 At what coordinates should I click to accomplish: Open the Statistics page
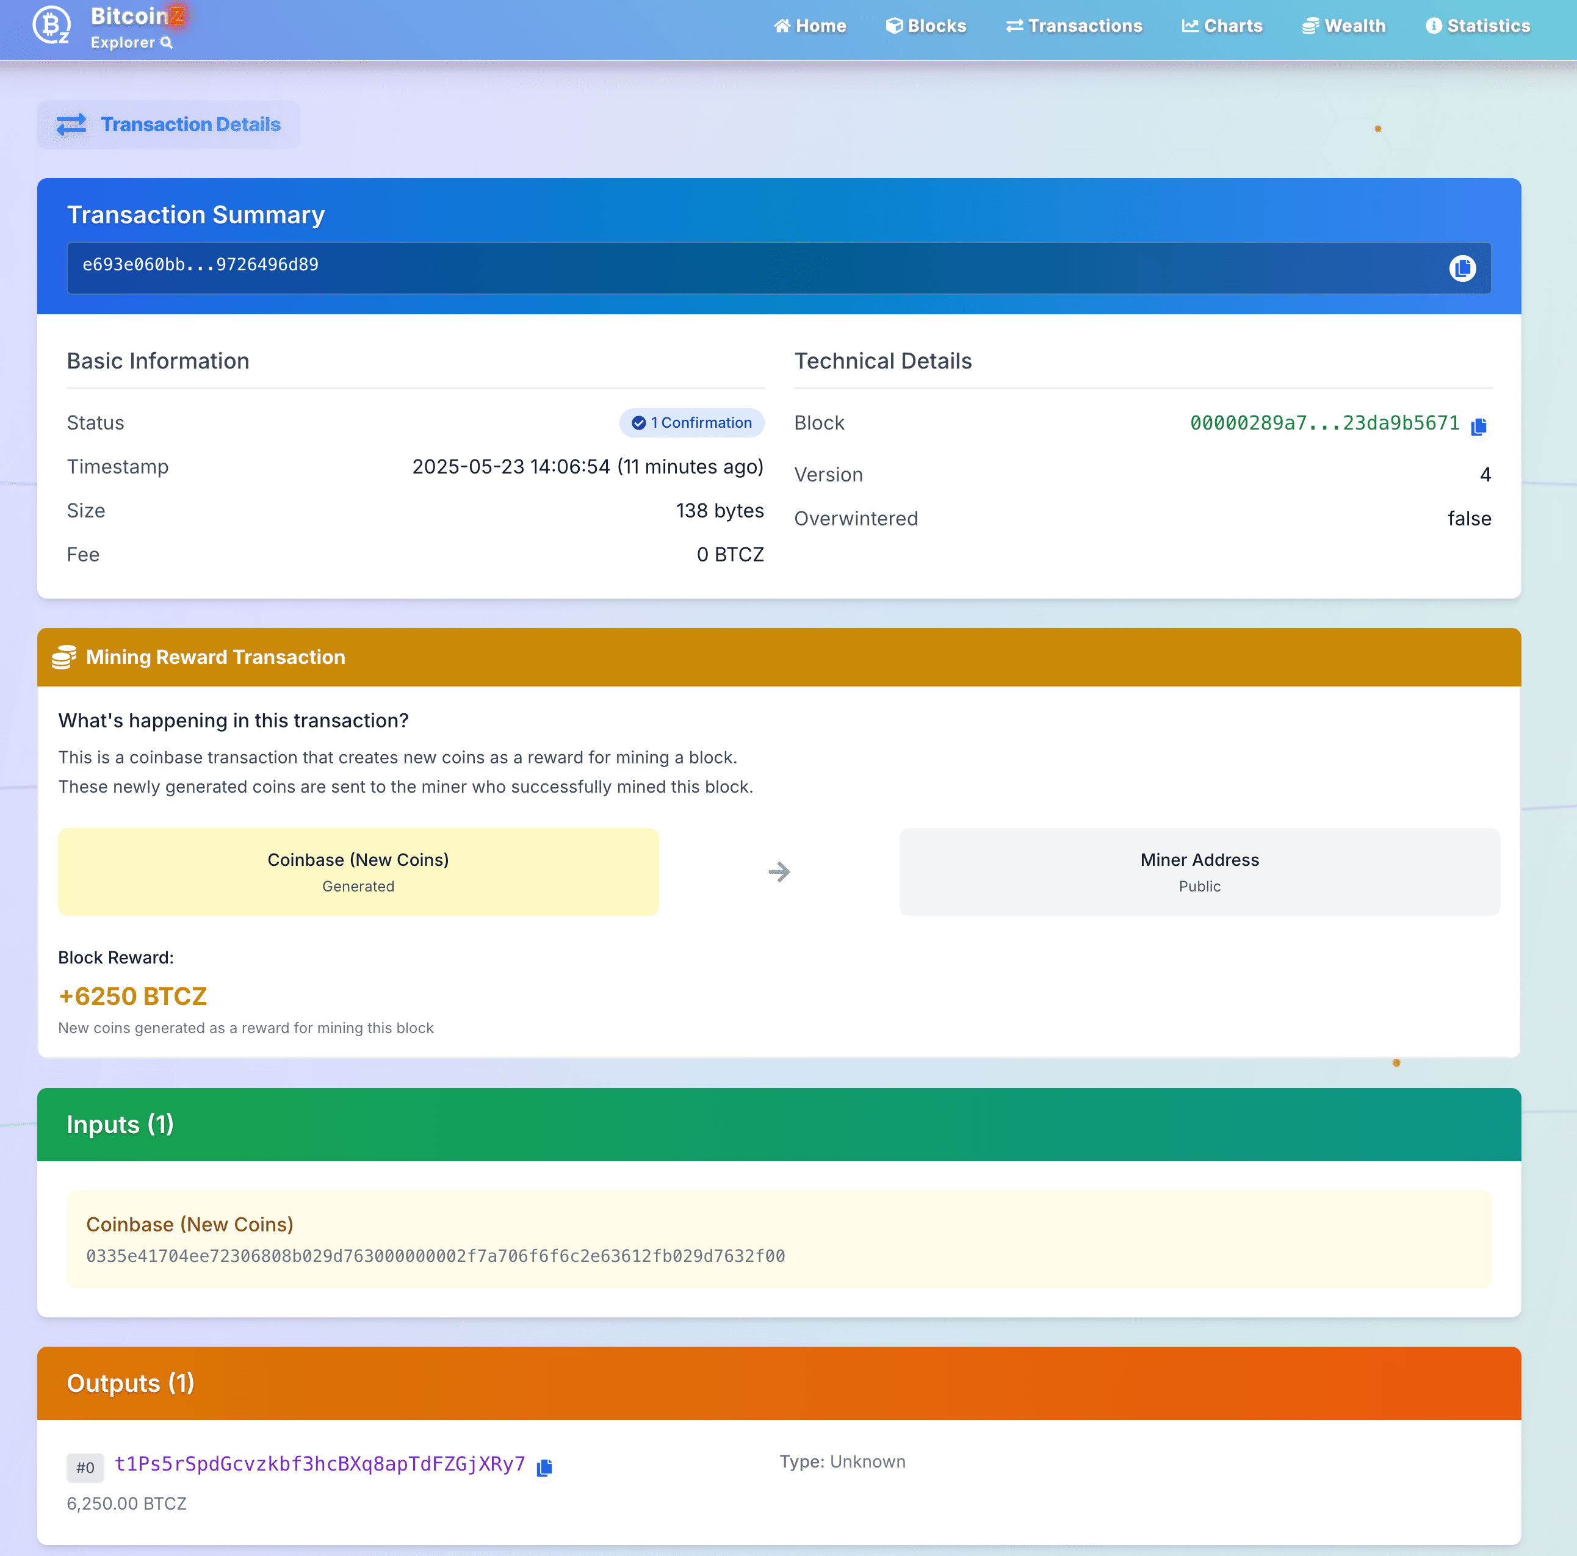(x=1478, y=26)
